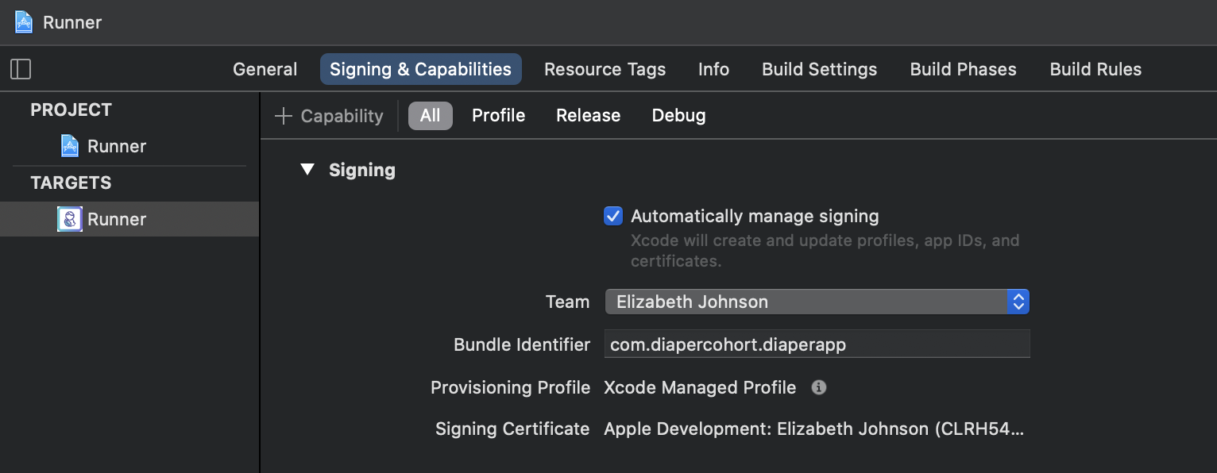Click the Runner icon under PROJECT
The width and height of the screenshot is (1217, 473).
[x=70, y=146]
